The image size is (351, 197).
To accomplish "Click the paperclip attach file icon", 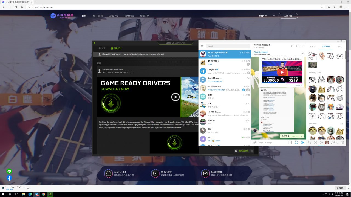I will coord(254,143).
